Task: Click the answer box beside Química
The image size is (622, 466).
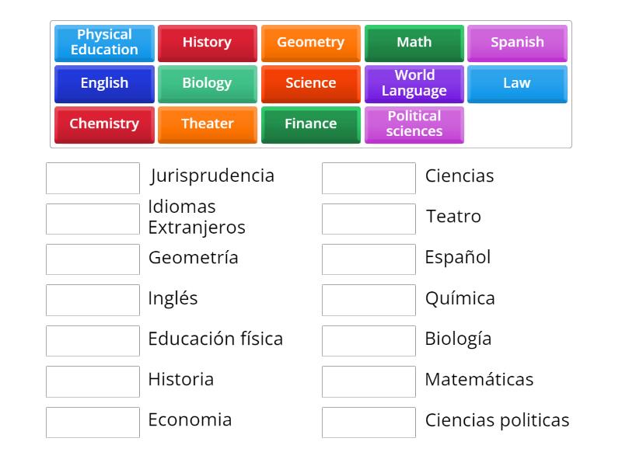Action: click(x=369, y=300)
